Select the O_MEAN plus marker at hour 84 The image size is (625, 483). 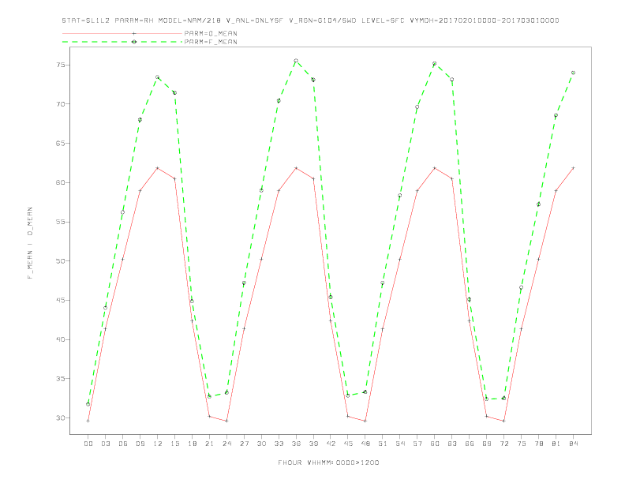point(573,168)
